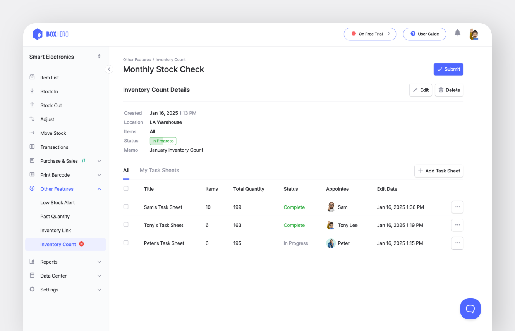Open Tony's Task Sheet row title

163,225
